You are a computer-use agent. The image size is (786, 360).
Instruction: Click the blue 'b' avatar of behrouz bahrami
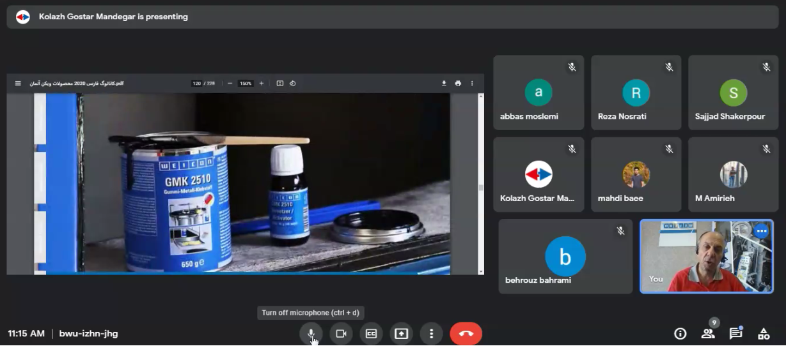(x=565, y=257)
